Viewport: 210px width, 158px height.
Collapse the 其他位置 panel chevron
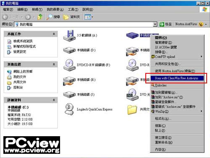(54, 65)
